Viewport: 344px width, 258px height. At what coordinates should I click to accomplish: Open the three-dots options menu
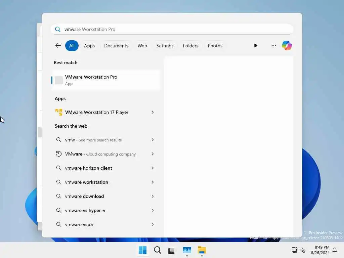pyautogui.click(x=273, y=46)
